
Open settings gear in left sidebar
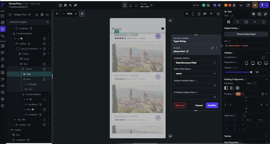click(x=3, y=106)
